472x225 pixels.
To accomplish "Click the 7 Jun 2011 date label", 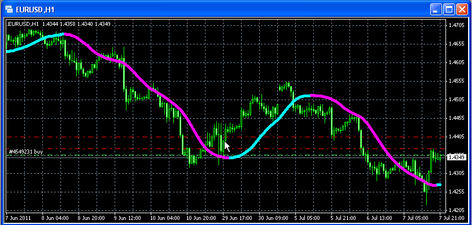I will coord(18,217).
